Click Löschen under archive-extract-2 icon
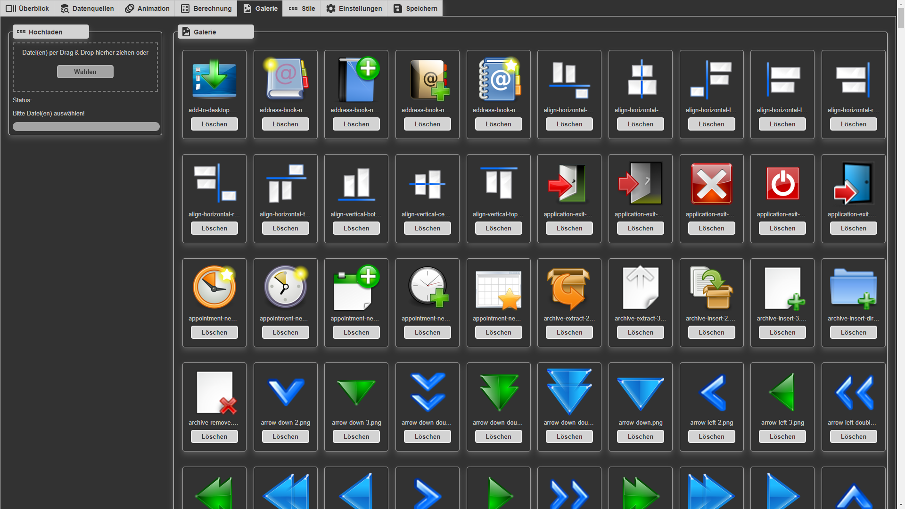This screenshot has height=509, width=905. coord(569,332)
